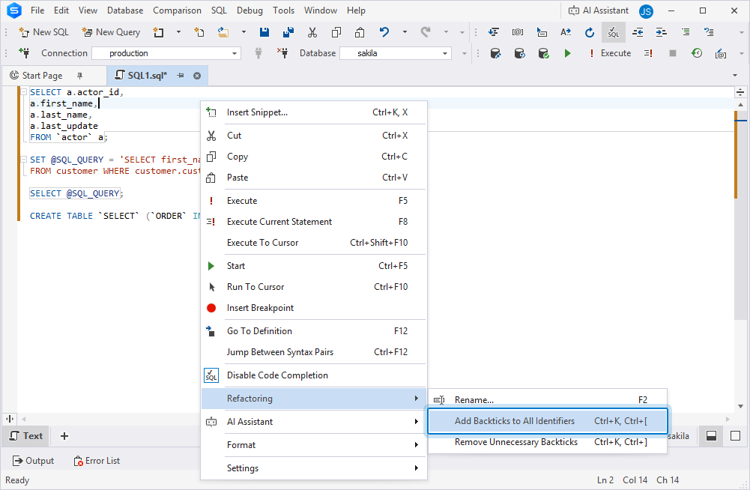The image size is (750, 490).
Task: Click the Paste clipboard icon in toolbar
Action: coord(360,32)
